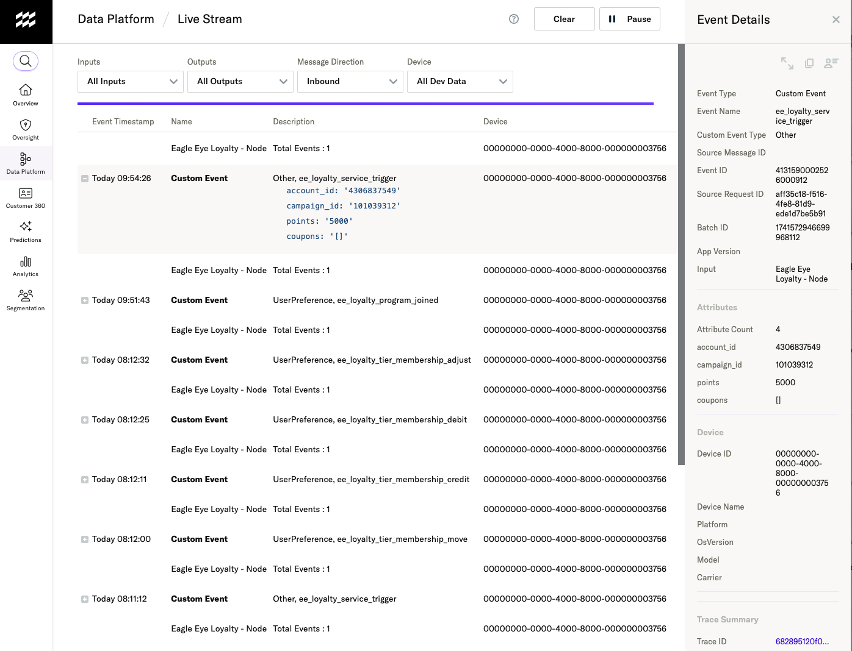The height and width of the screenshot is (651, 852).
Task: Pause the live stream
Action: pyautogui.click(x=630, y=19)
